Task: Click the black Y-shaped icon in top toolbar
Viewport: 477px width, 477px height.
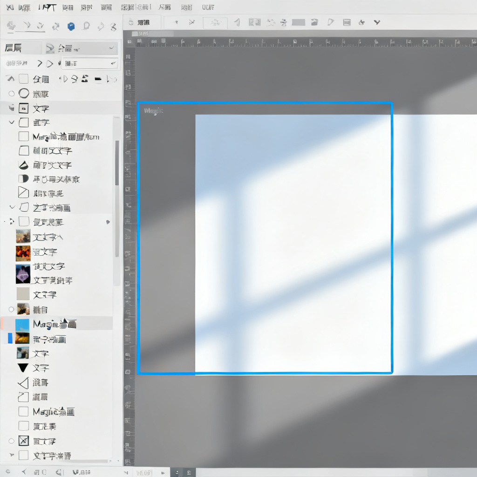Action: click(x=377, y=22)
